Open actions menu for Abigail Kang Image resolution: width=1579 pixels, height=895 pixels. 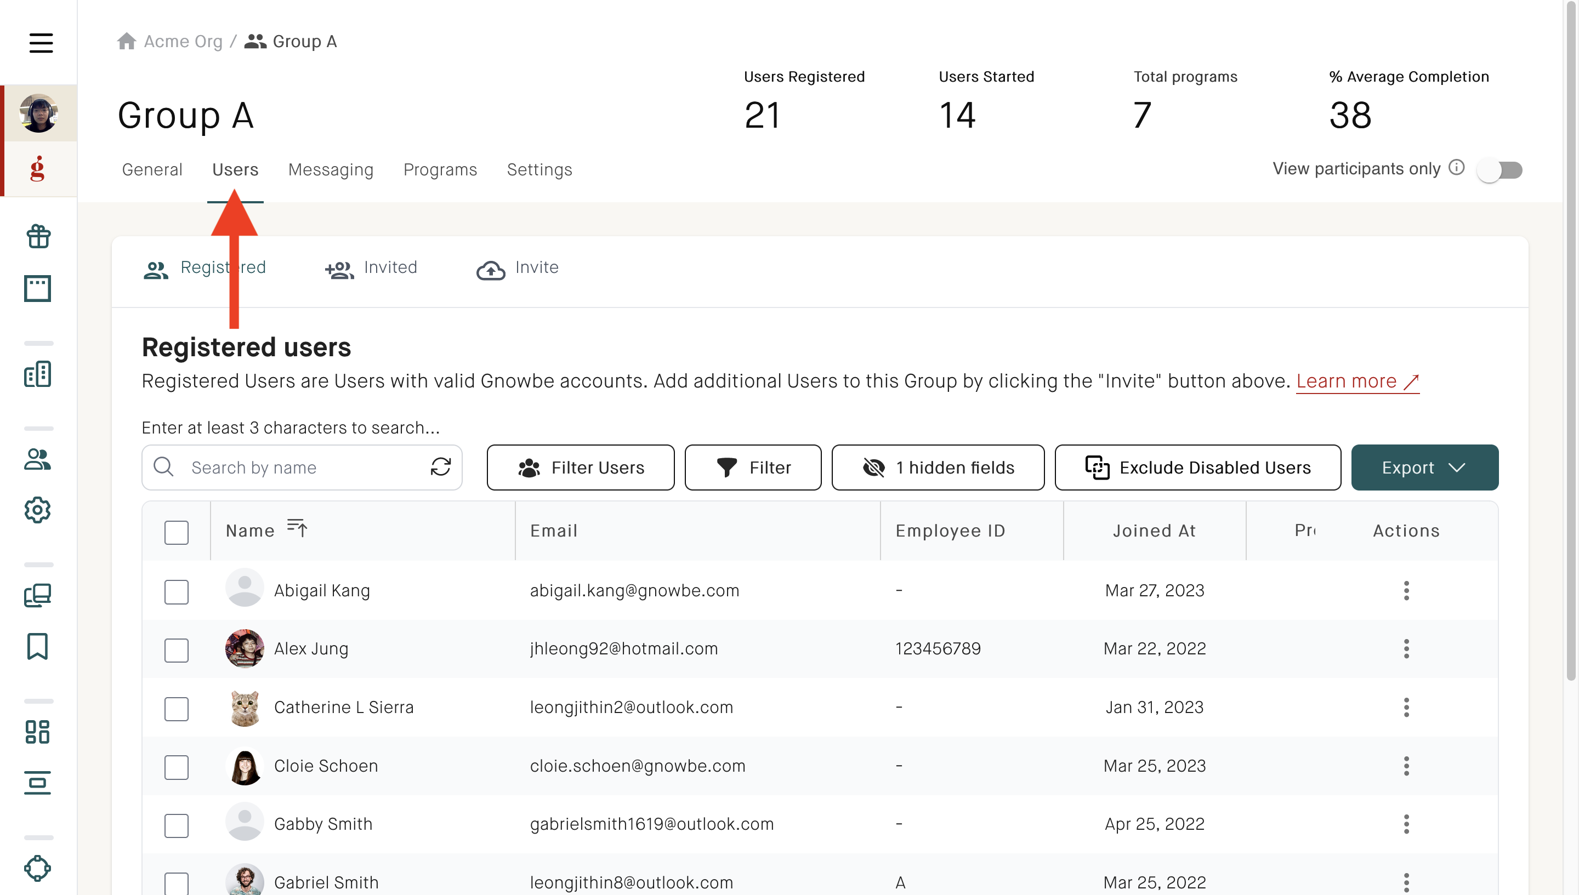click(x=1406, y=590)
